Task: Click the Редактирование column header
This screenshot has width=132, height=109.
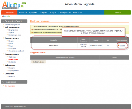Action: (121, 40)
